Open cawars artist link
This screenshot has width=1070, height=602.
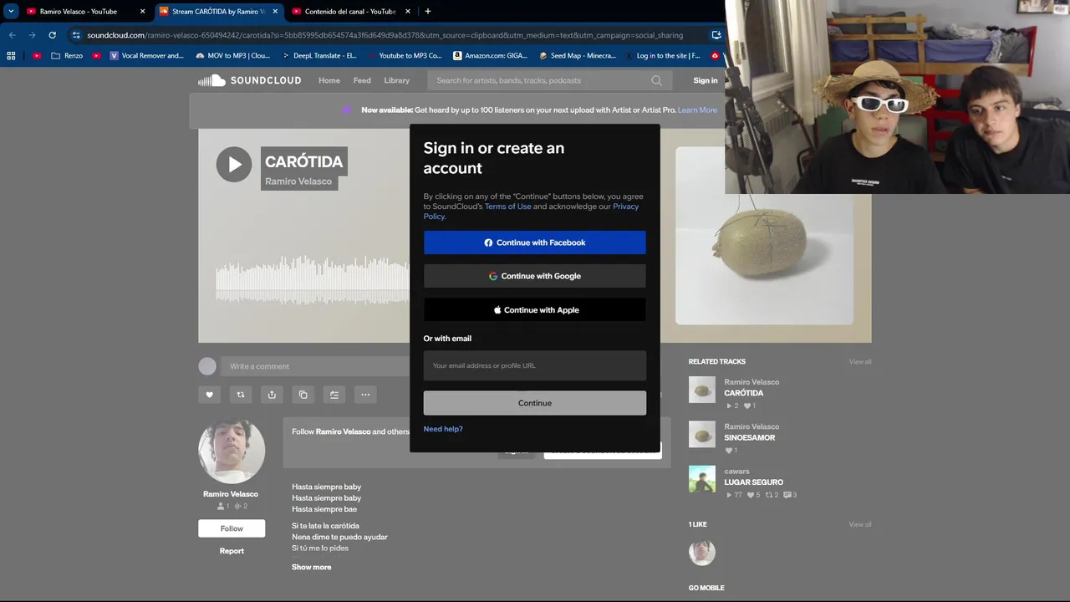pyautogui.click(x=736, y=472)
